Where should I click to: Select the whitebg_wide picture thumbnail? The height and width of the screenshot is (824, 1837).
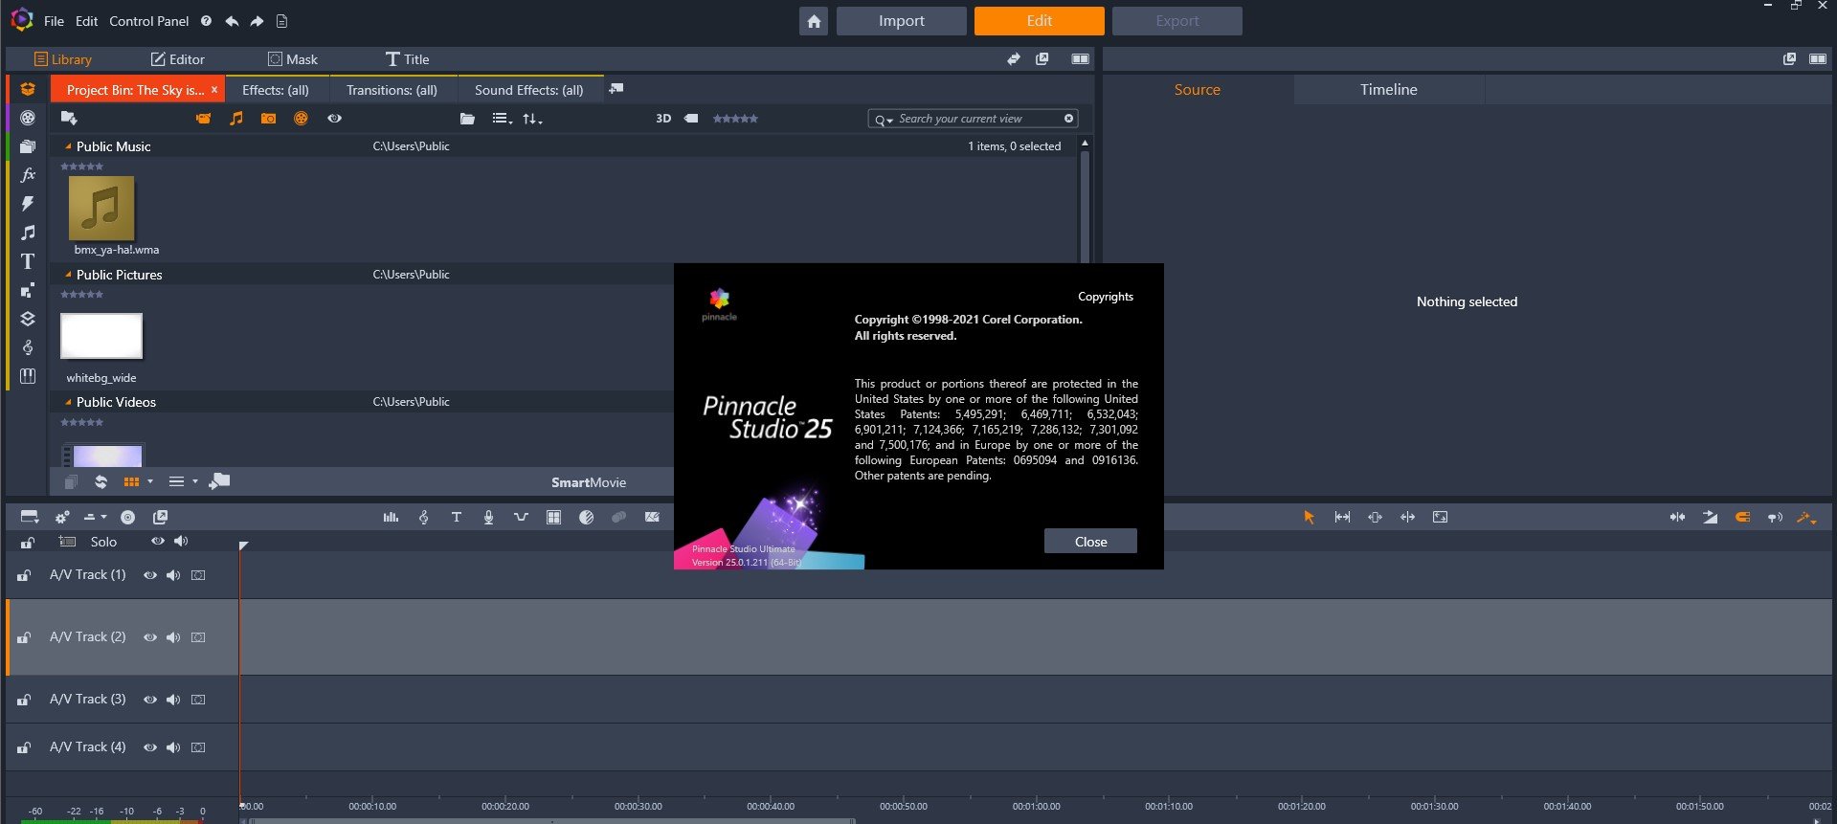[x=101, y=336]
